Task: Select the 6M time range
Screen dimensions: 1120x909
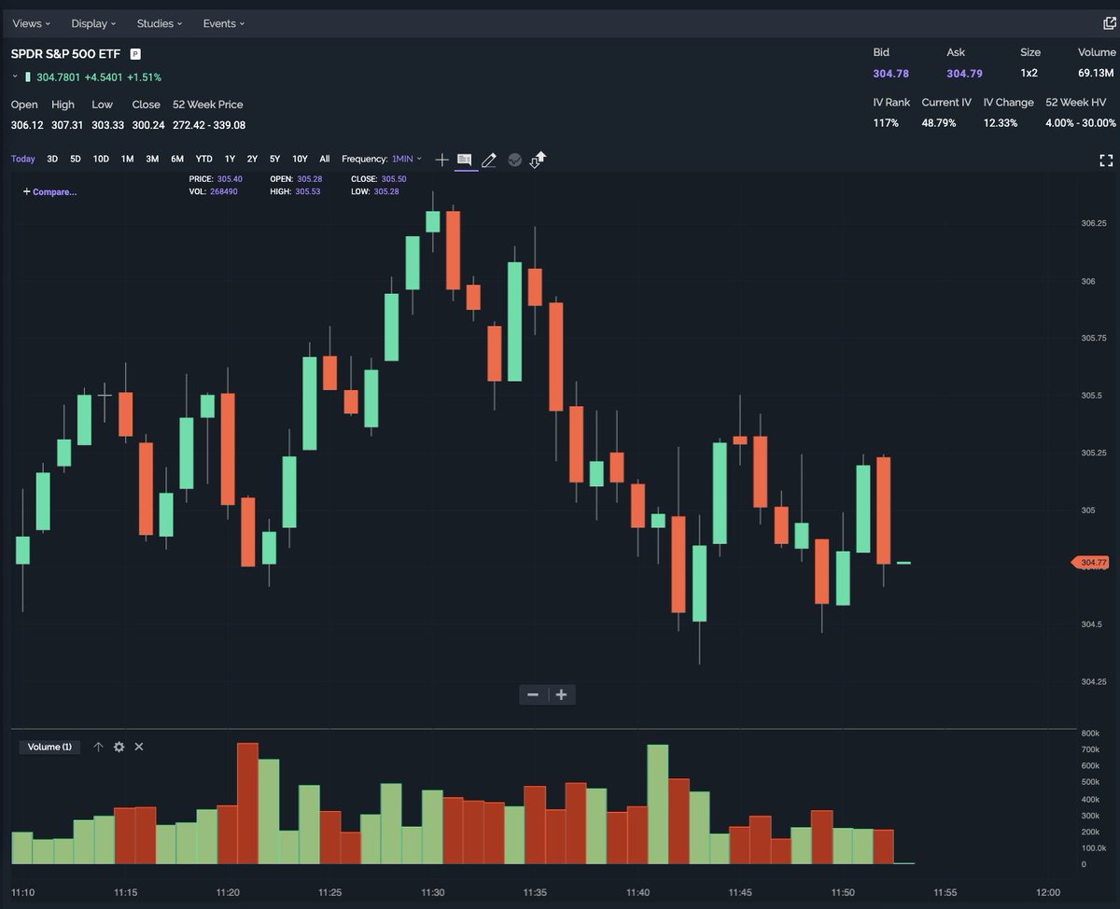Action: [177, 160]
